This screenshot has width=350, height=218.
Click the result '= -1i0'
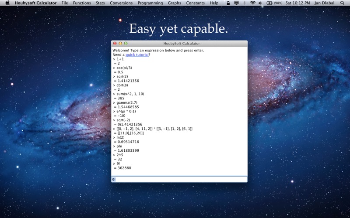point(119,116)
